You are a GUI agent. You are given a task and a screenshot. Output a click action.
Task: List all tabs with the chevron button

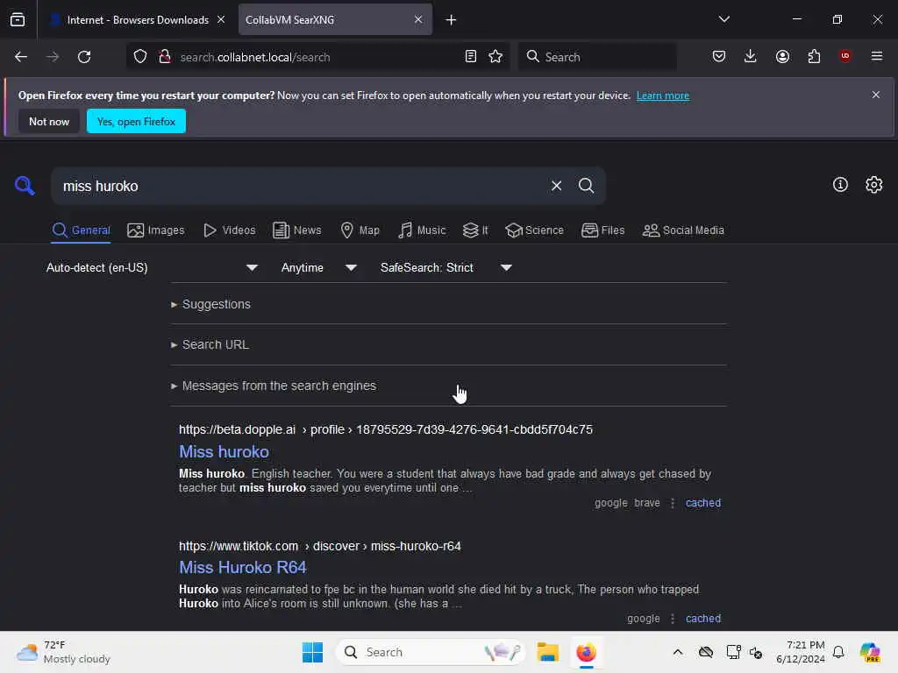pos(724,19)
